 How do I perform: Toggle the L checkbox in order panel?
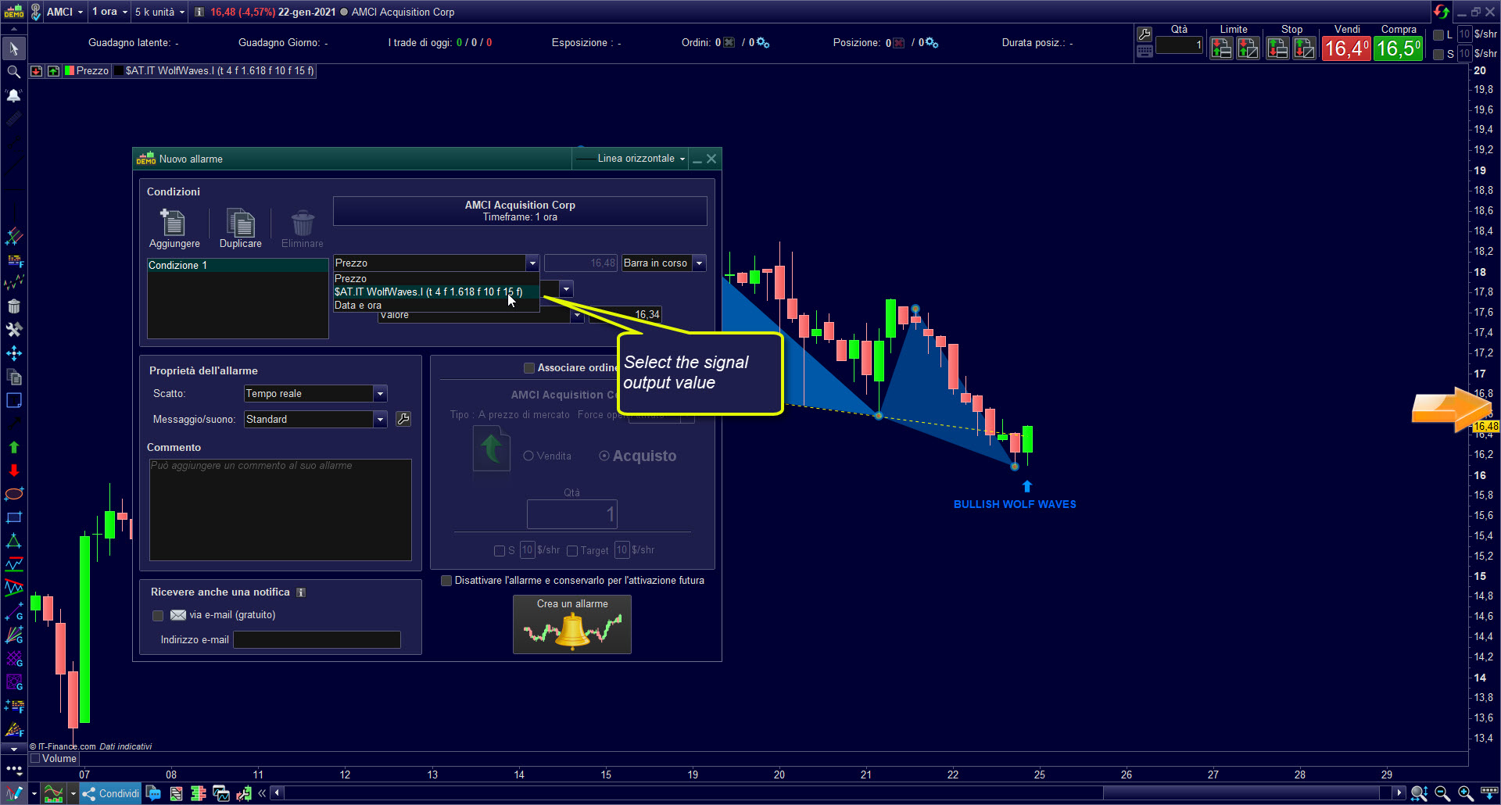(1438, 34)
